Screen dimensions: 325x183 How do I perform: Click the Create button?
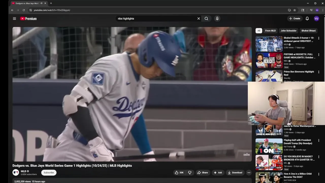pos(295,19)
